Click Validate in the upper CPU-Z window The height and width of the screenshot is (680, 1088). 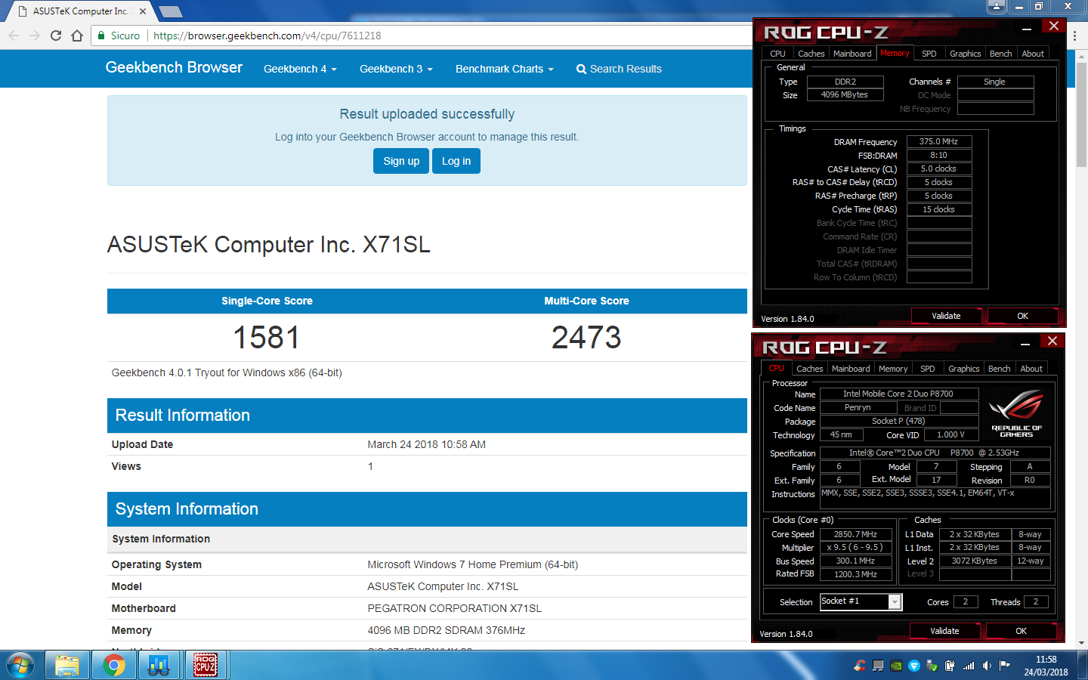(x=946, y=316)
